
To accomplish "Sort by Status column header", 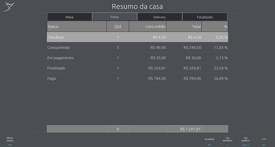I will 77,26.
